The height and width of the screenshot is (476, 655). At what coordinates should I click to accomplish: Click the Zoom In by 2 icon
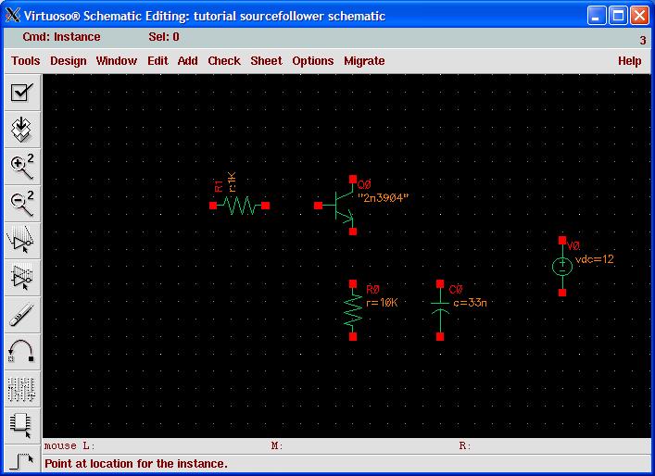point(22,166)
